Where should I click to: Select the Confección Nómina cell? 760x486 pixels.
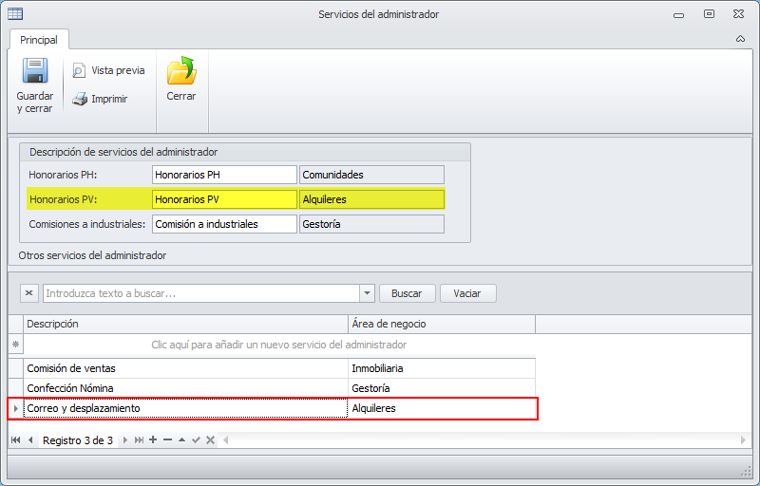185,388
